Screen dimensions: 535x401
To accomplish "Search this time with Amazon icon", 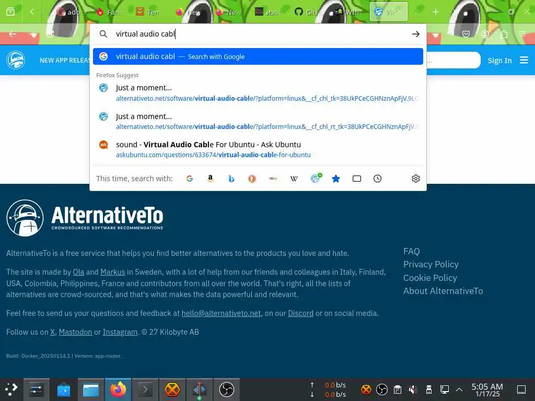I will tap(210, 179).
